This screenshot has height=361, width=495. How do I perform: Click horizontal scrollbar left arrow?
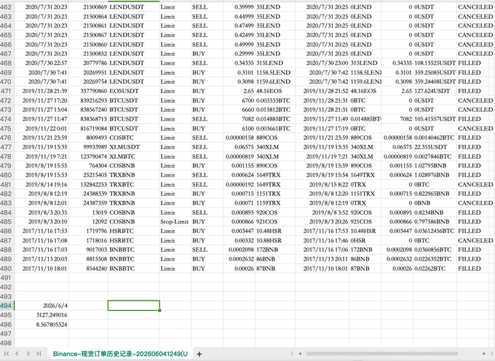(300, 354)
